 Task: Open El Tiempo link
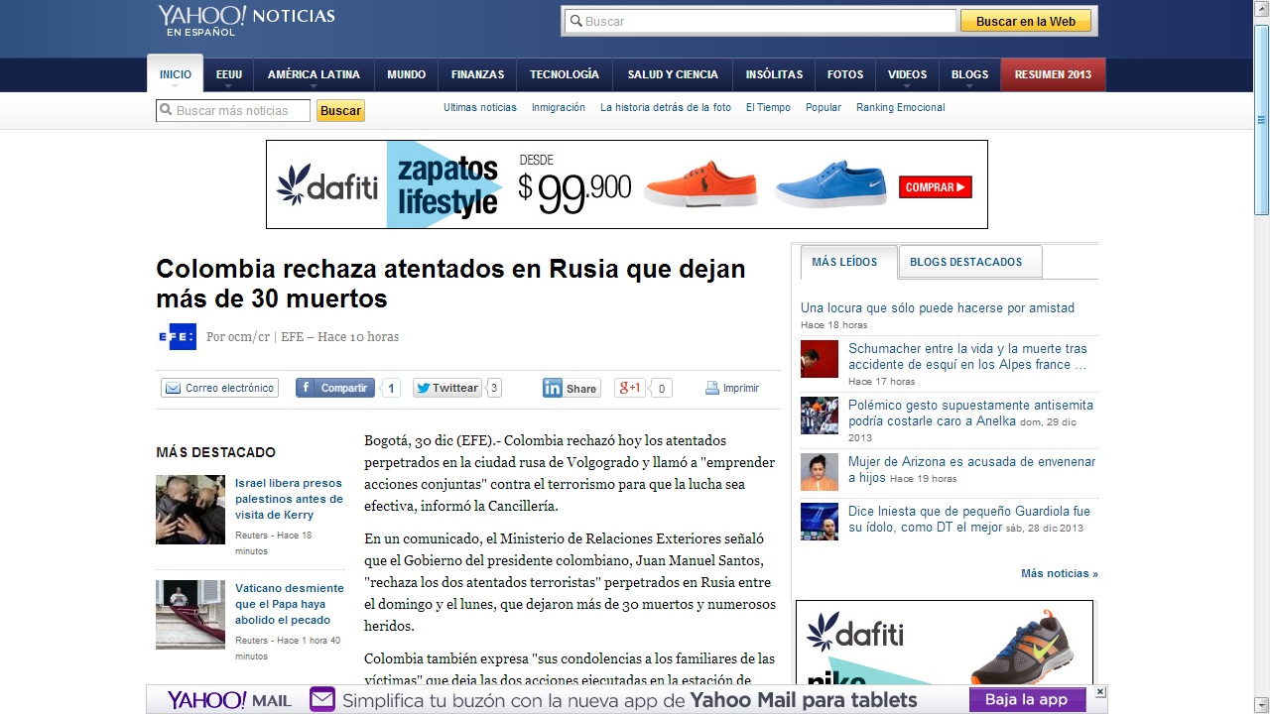point(768,107)
